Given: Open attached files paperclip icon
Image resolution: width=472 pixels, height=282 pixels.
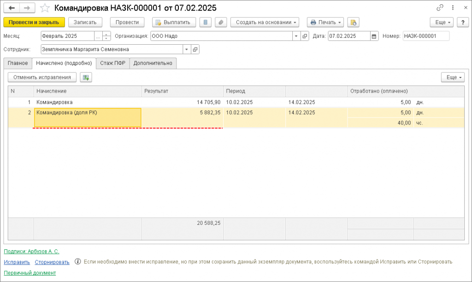Looking at the screenshot, I should [x=221, y=22].
